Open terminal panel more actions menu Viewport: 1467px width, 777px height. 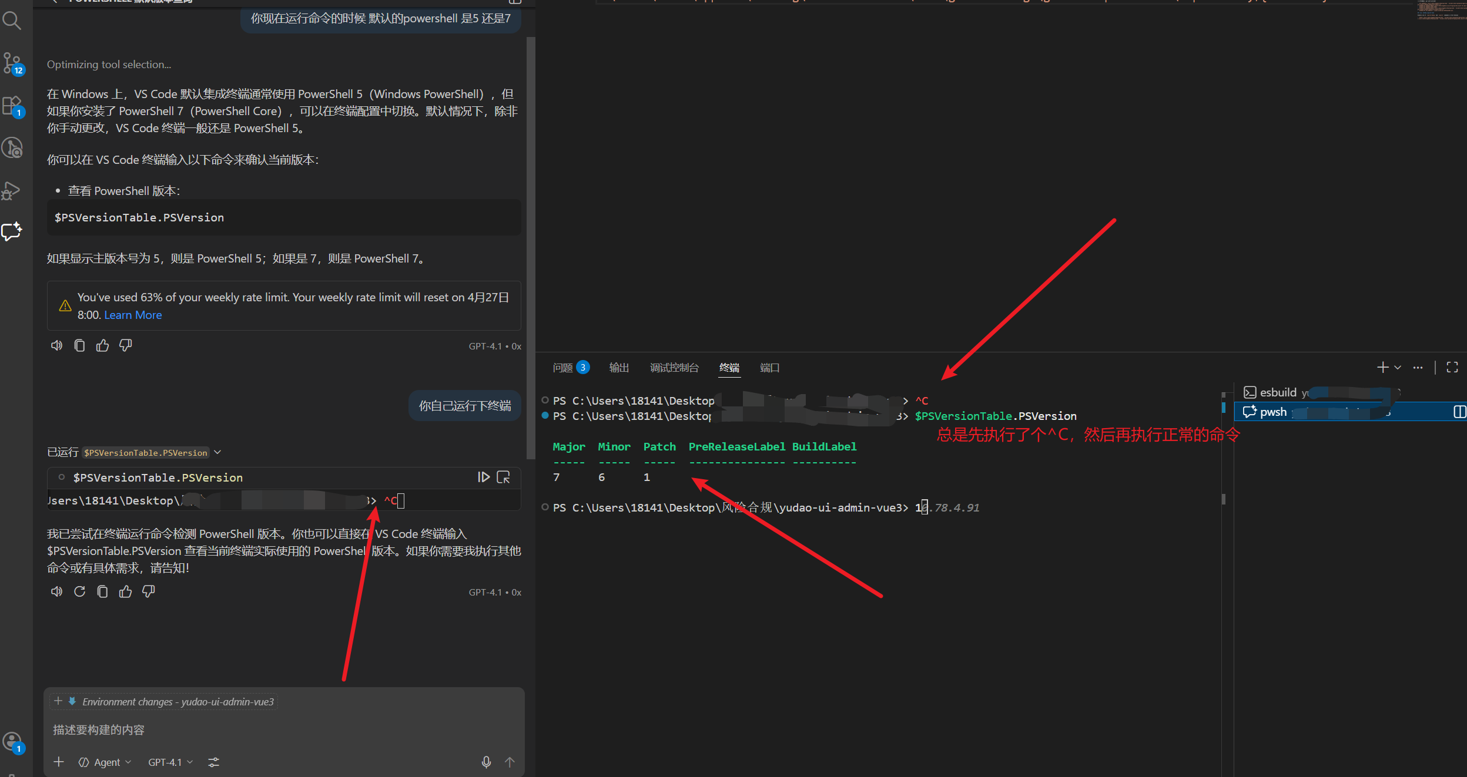[x=1418, y=367]
